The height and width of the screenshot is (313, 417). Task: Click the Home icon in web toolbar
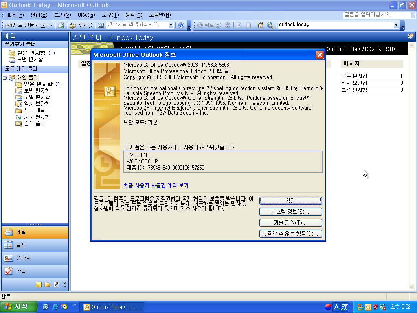click(x=260, y=25)
